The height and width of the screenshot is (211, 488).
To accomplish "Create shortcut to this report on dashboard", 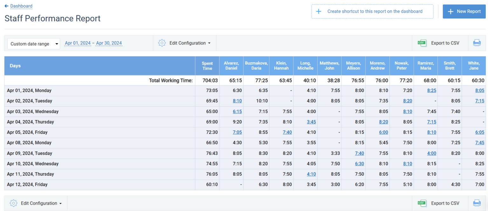I will click(372, 11).
